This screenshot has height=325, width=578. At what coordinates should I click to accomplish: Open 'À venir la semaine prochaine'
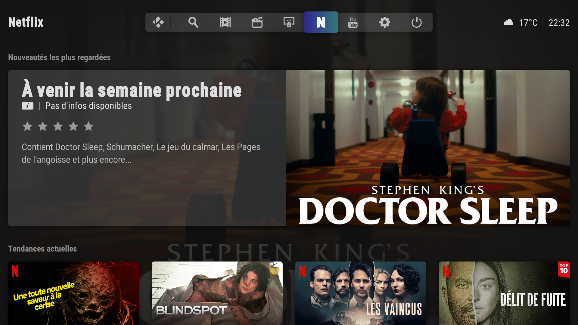click(x=132, y=89)
